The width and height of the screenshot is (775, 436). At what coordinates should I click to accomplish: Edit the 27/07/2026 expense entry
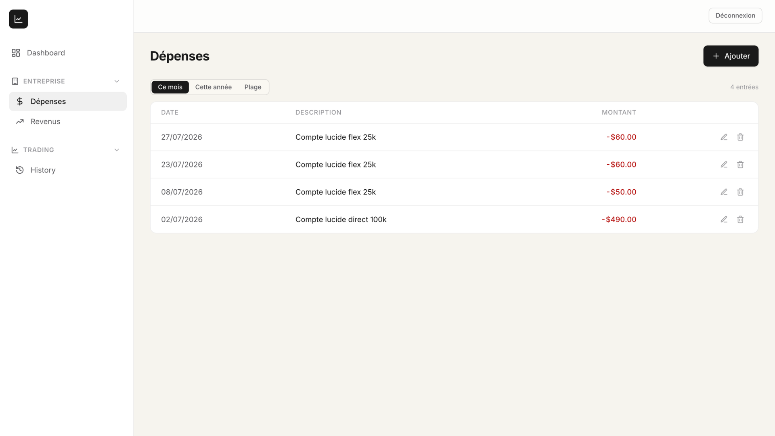point(724,137)
